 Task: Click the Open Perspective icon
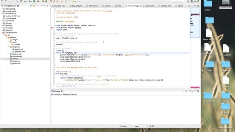click(x=188, y=1)
